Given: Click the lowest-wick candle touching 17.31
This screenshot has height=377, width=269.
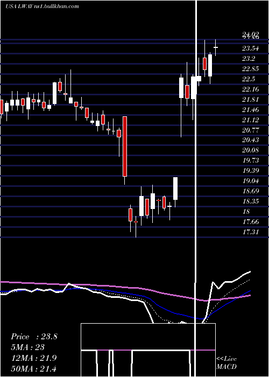Looking at the screenshot, I should 136,227.
